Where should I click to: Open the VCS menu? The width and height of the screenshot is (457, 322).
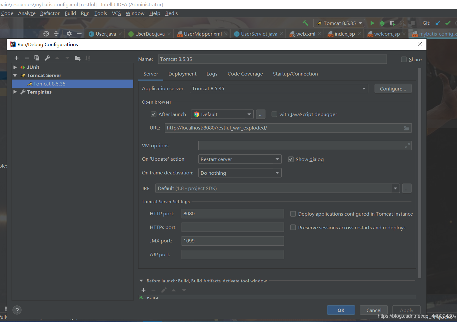point(116,13)
